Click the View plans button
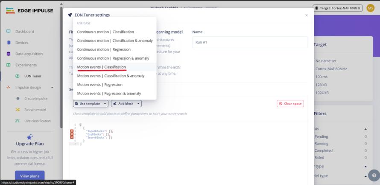380x185 pixels. click(30, 176)
